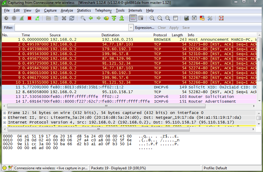
Task: Open the Filter history dropdown arrow
Action: point(131,28)
